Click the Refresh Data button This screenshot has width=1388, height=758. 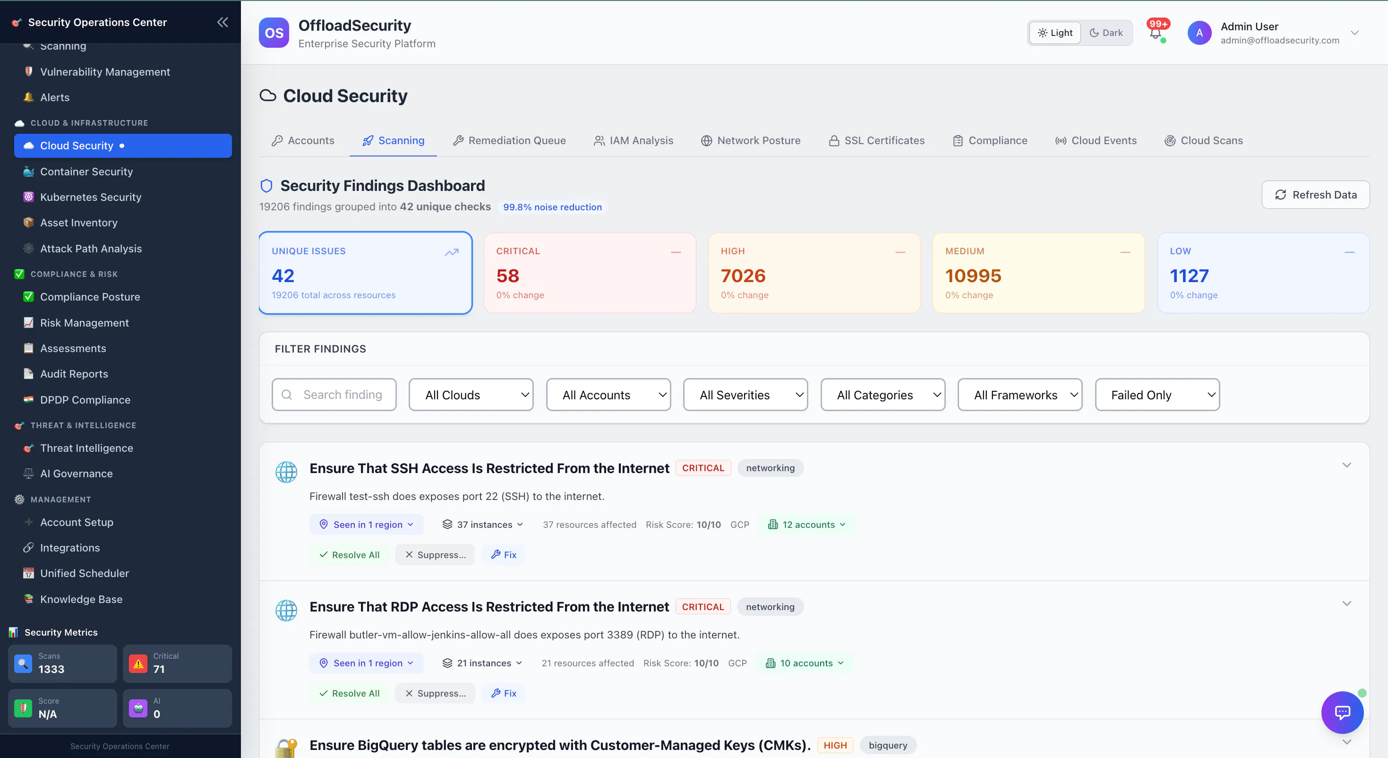[1315, 195]
